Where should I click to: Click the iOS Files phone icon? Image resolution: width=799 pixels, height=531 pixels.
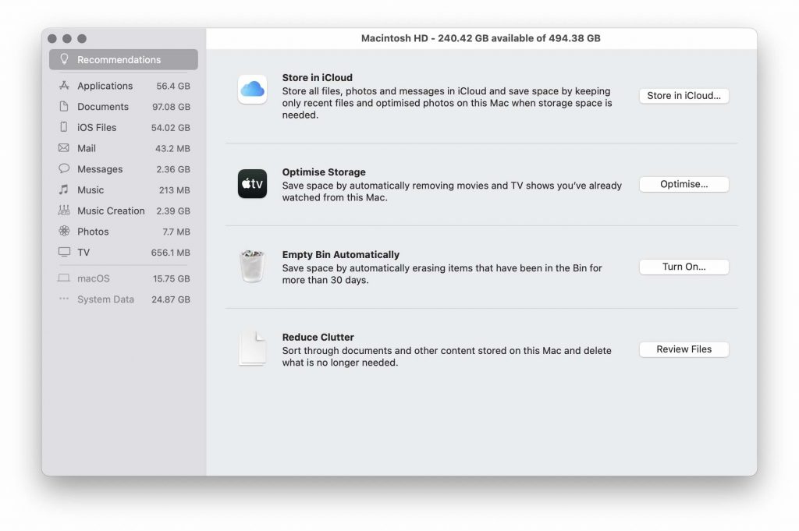pos(64,127)
